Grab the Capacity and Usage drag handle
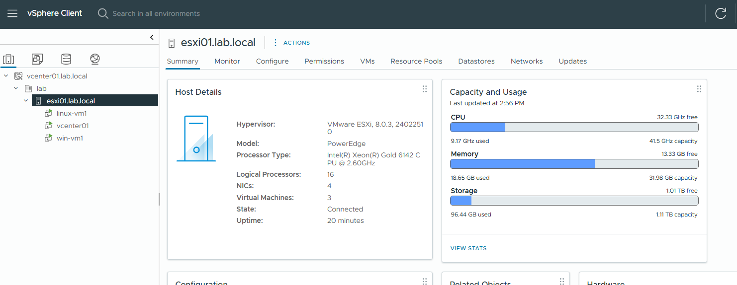This screenshot has height=285, width=737. coord(699,89)
